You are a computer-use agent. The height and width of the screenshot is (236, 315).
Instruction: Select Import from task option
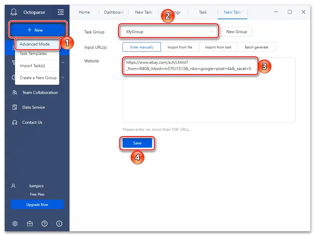[218, 47]
